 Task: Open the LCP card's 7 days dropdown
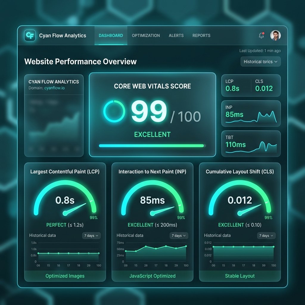[91, 236]
